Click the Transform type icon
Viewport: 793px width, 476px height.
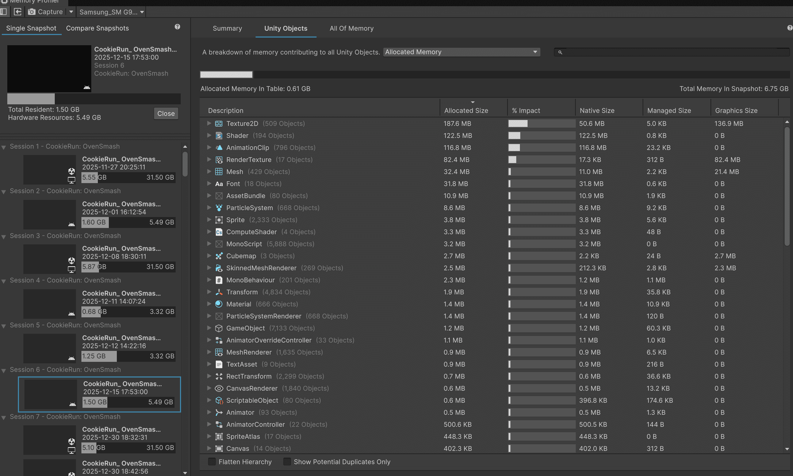pyautogui.click(x=219, y=292)
